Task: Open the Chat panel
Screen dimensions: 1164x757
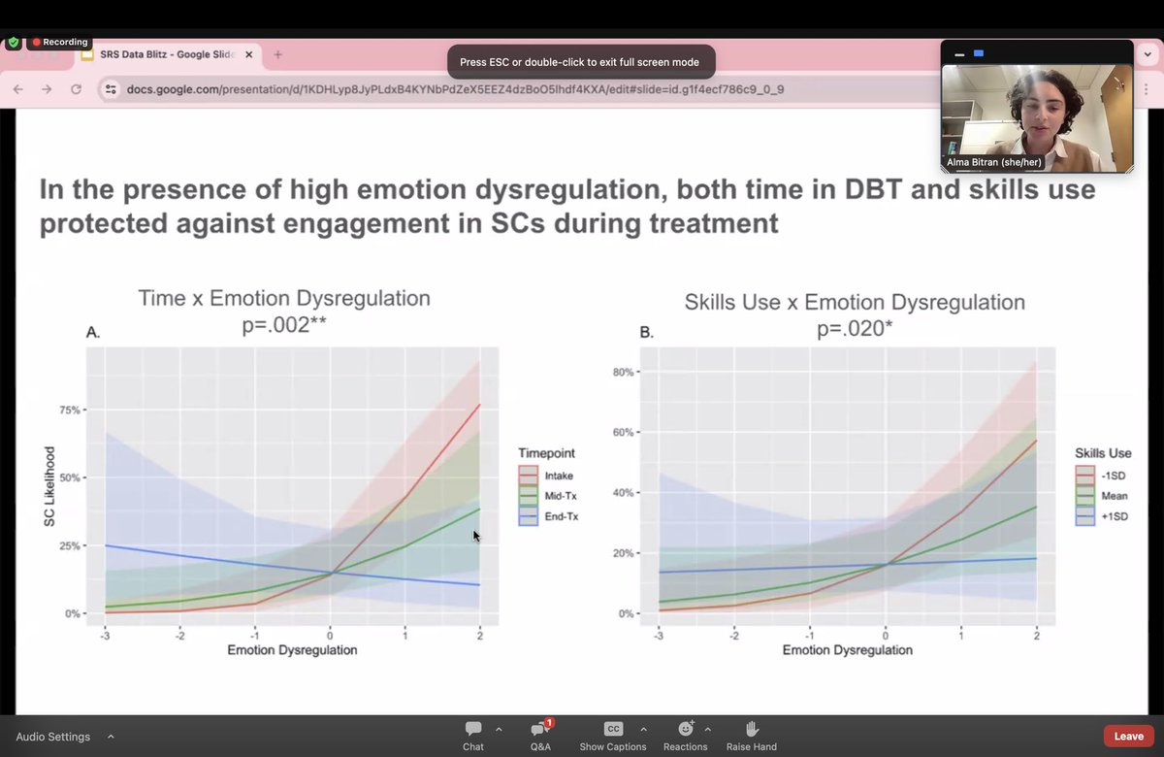Action: point(473,736)
